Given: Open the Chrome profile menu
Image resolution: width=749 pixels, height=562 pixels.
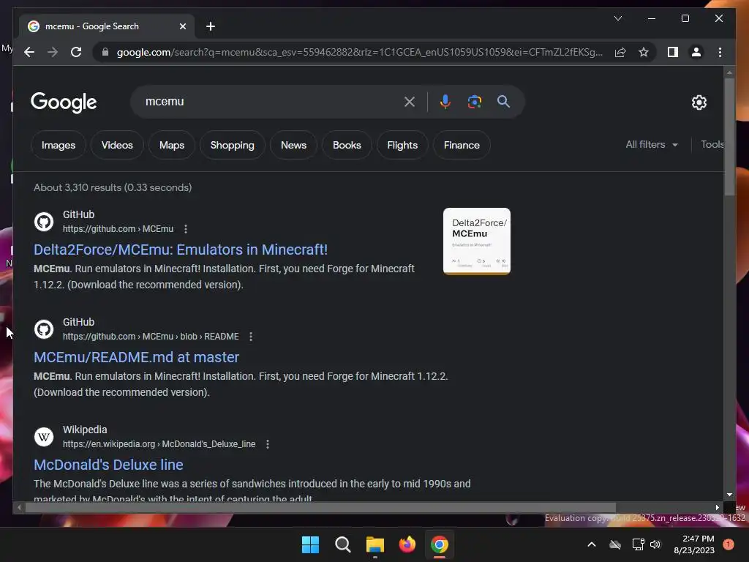Looking at the screenshot, I should pos(696,52).
